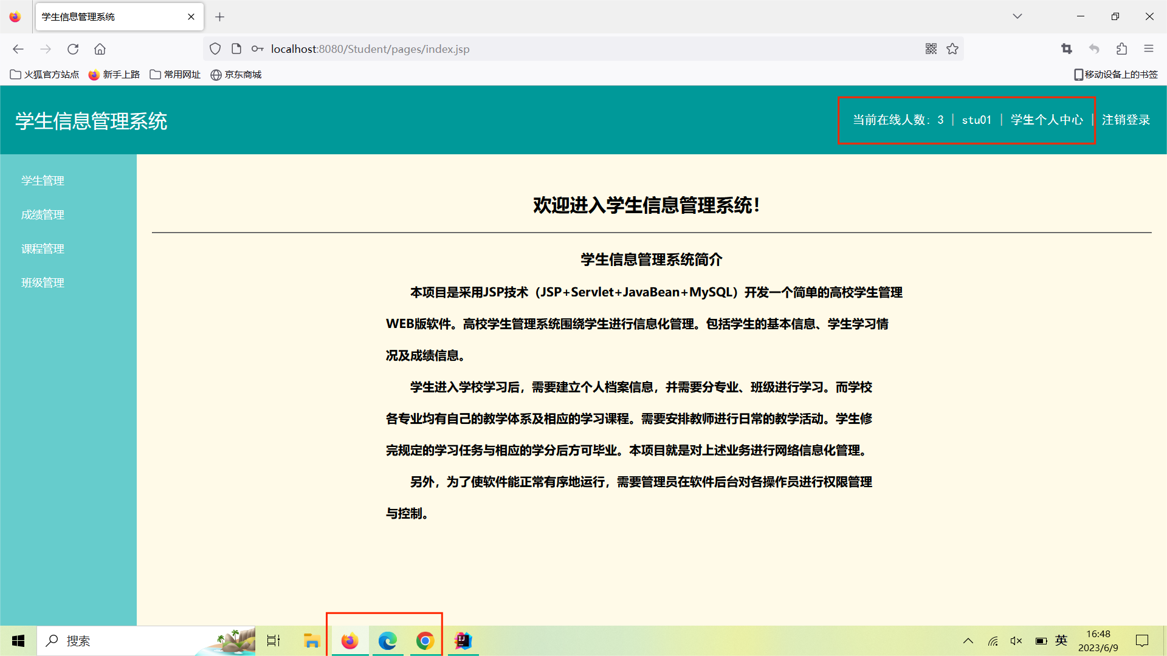
Task: Open the notification center icon
Action: coord(1142,641)
